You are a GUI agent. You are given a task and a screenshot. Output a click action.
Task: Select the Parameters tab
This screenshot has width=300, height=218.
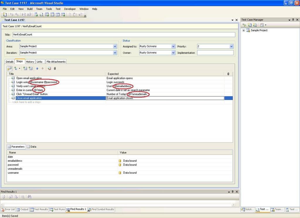click(16, 146)
